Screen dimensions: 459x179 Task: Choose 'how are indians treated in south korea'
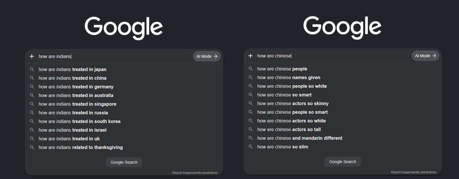(124, 121)
